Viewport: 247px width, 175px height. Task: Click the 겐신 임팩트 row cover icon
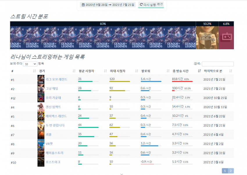[41, 107]
